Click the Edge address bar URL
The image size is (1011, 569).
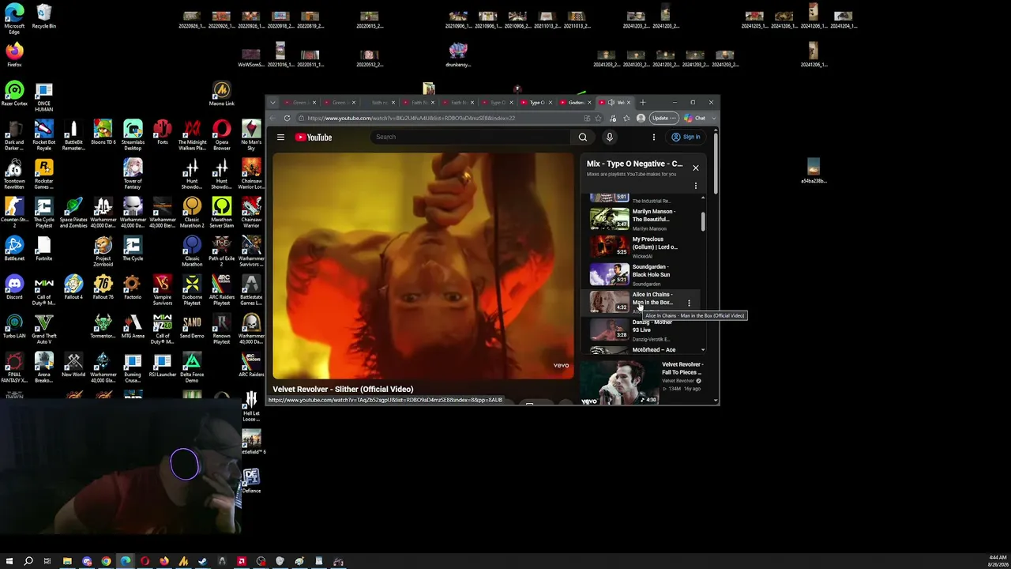(x=411, y=119)
